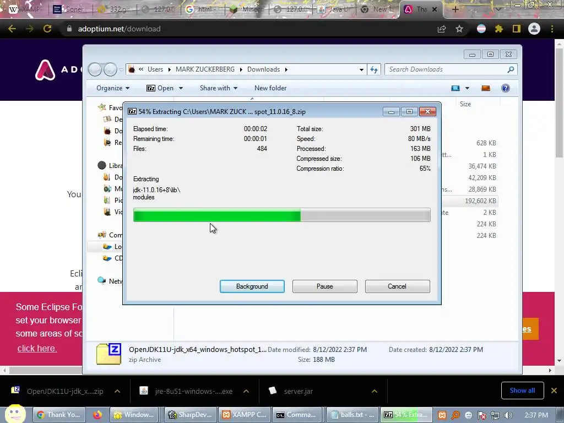Screen dimensions: 564x423
Task: Open Explorer help icon
Action: [506, 88]
